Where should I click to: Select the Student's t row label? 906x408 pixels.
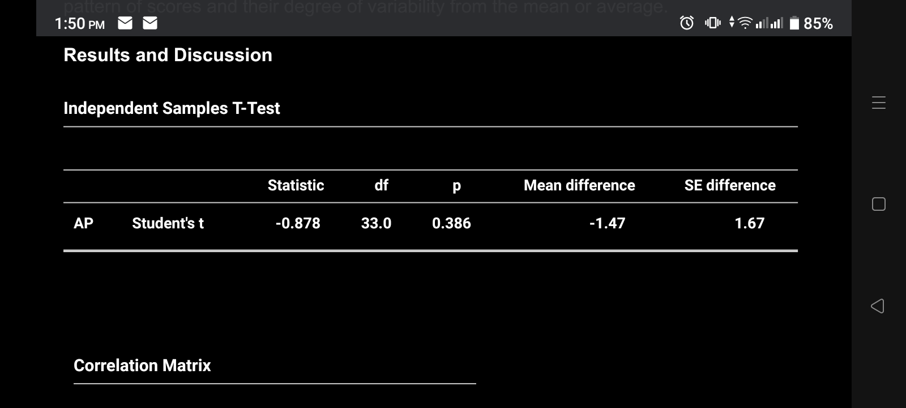tap(168, 223)
